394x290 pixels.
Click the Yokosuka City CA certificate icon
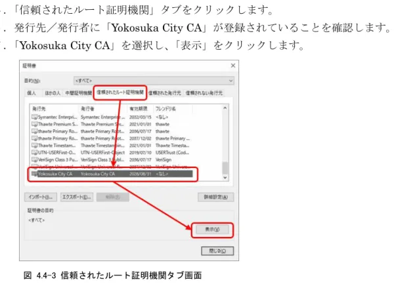pyautogui.click(x=34, y=174)
